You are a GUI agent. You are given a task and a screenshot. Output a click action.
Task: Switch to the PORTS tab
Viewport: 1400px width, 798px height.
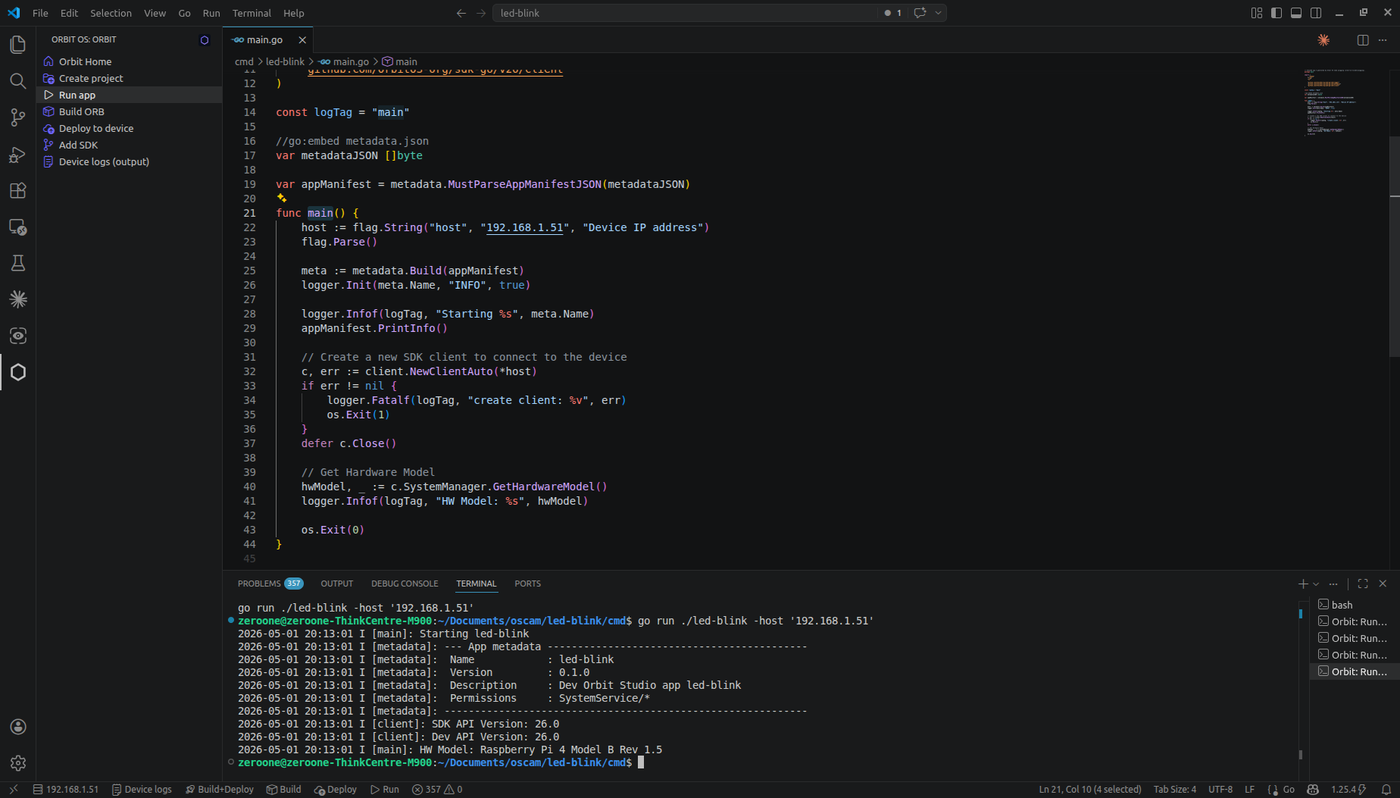click(527, 584)
